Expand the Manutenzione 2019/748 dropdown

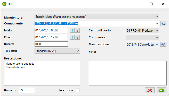tap(142, 45)
